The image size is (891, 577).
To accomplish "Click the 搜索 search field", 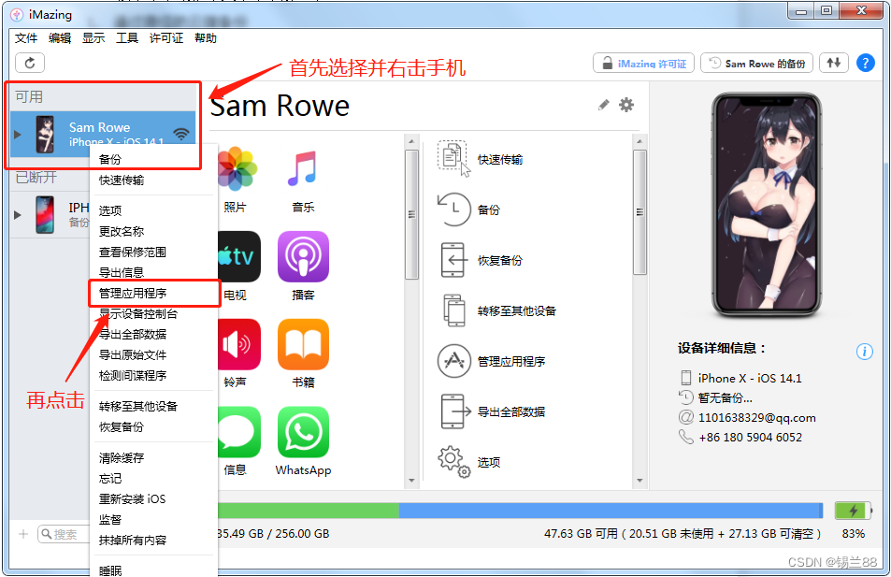I will [65, 534].
